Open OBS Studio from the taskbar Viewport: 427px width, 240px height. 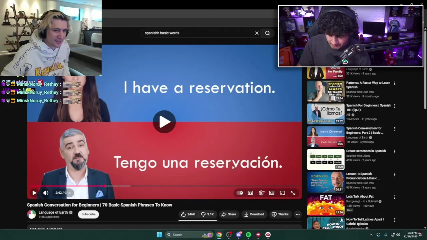[229, 235]
